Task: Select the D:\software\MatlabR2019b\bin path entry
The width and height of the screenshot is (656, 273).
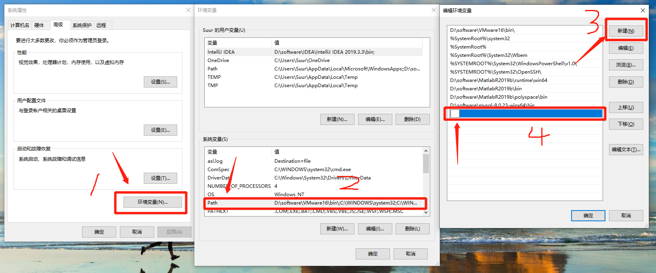Action: tap(525, 89)
